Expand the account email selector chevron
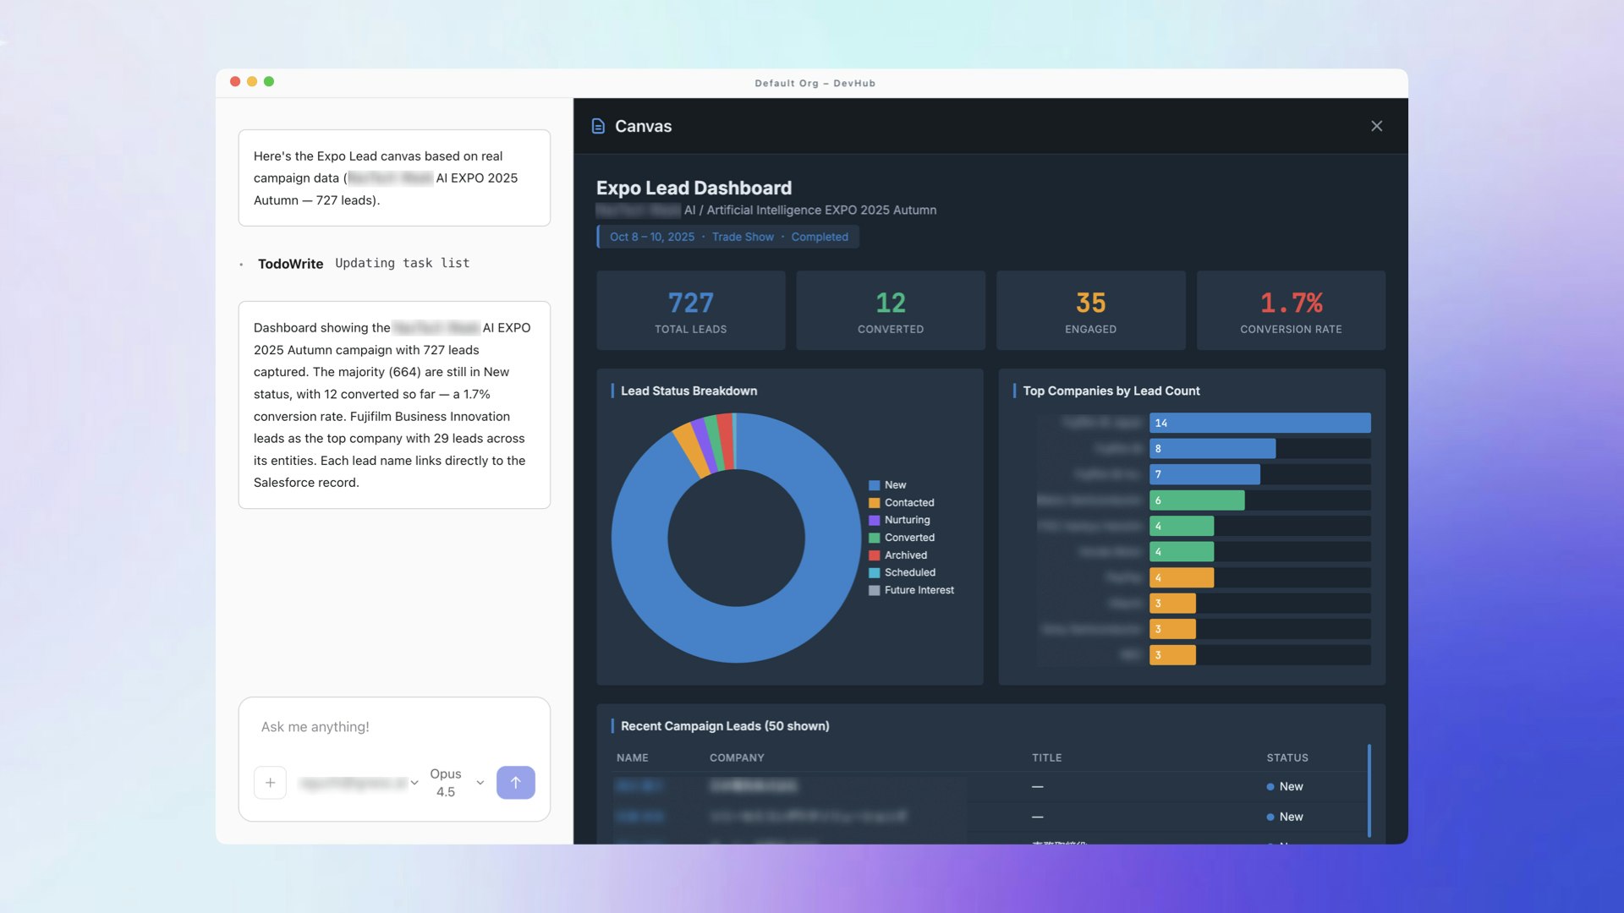The height and width of the screenshot is (913, 1624). tap(414, 783)
